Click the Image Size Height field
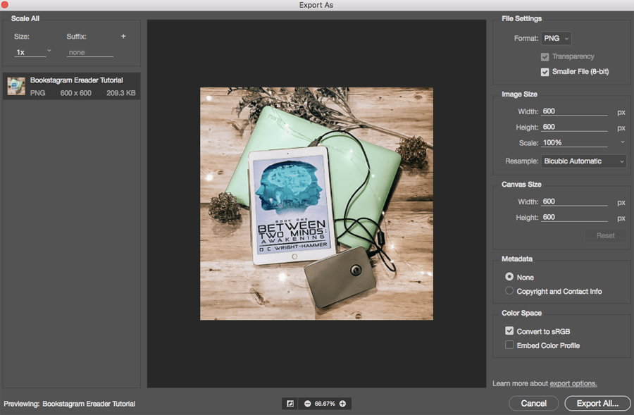This screenshot has height=415, width=634. [574, 127]
